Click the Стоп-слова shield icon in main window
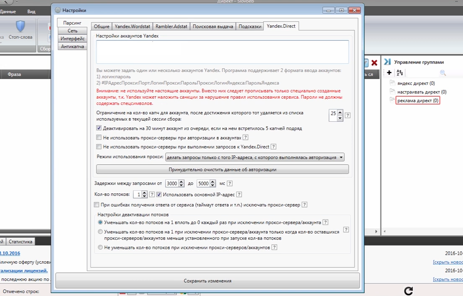Image resolution: width=463 pixels, height=296 pixels. [x=20, y=27]
